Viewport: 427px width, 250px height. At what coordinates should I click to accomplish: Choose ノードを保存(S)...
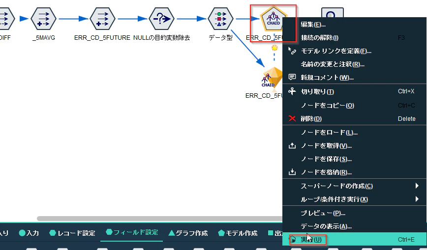click(355, 159)
